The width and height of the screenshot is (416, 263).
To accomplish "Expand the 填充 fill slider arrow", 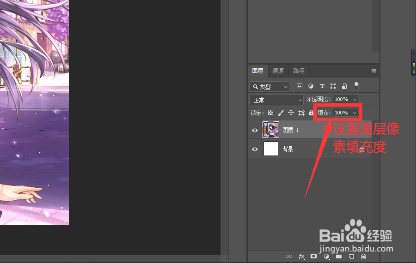I will pyautogui.click(x=355, y=113).
